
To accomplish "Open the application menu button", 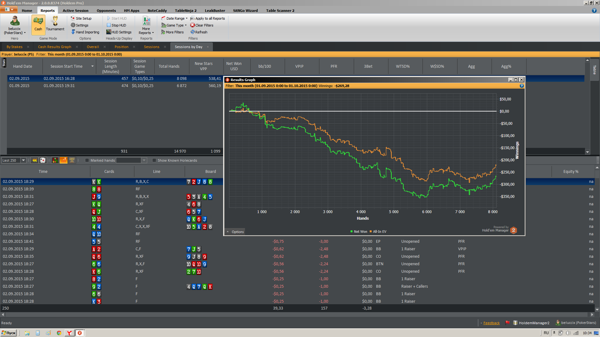I will (x=9, y=10).
